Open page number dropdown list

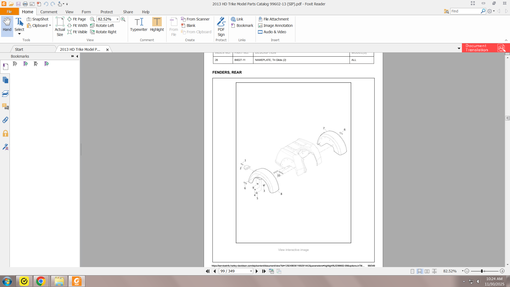pyautogui.click(x=251, y=271)
